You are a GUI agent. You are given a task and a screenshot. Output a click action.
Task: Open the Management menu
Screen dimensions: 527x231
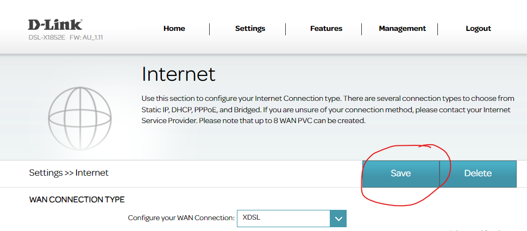[x=402, y=29]
